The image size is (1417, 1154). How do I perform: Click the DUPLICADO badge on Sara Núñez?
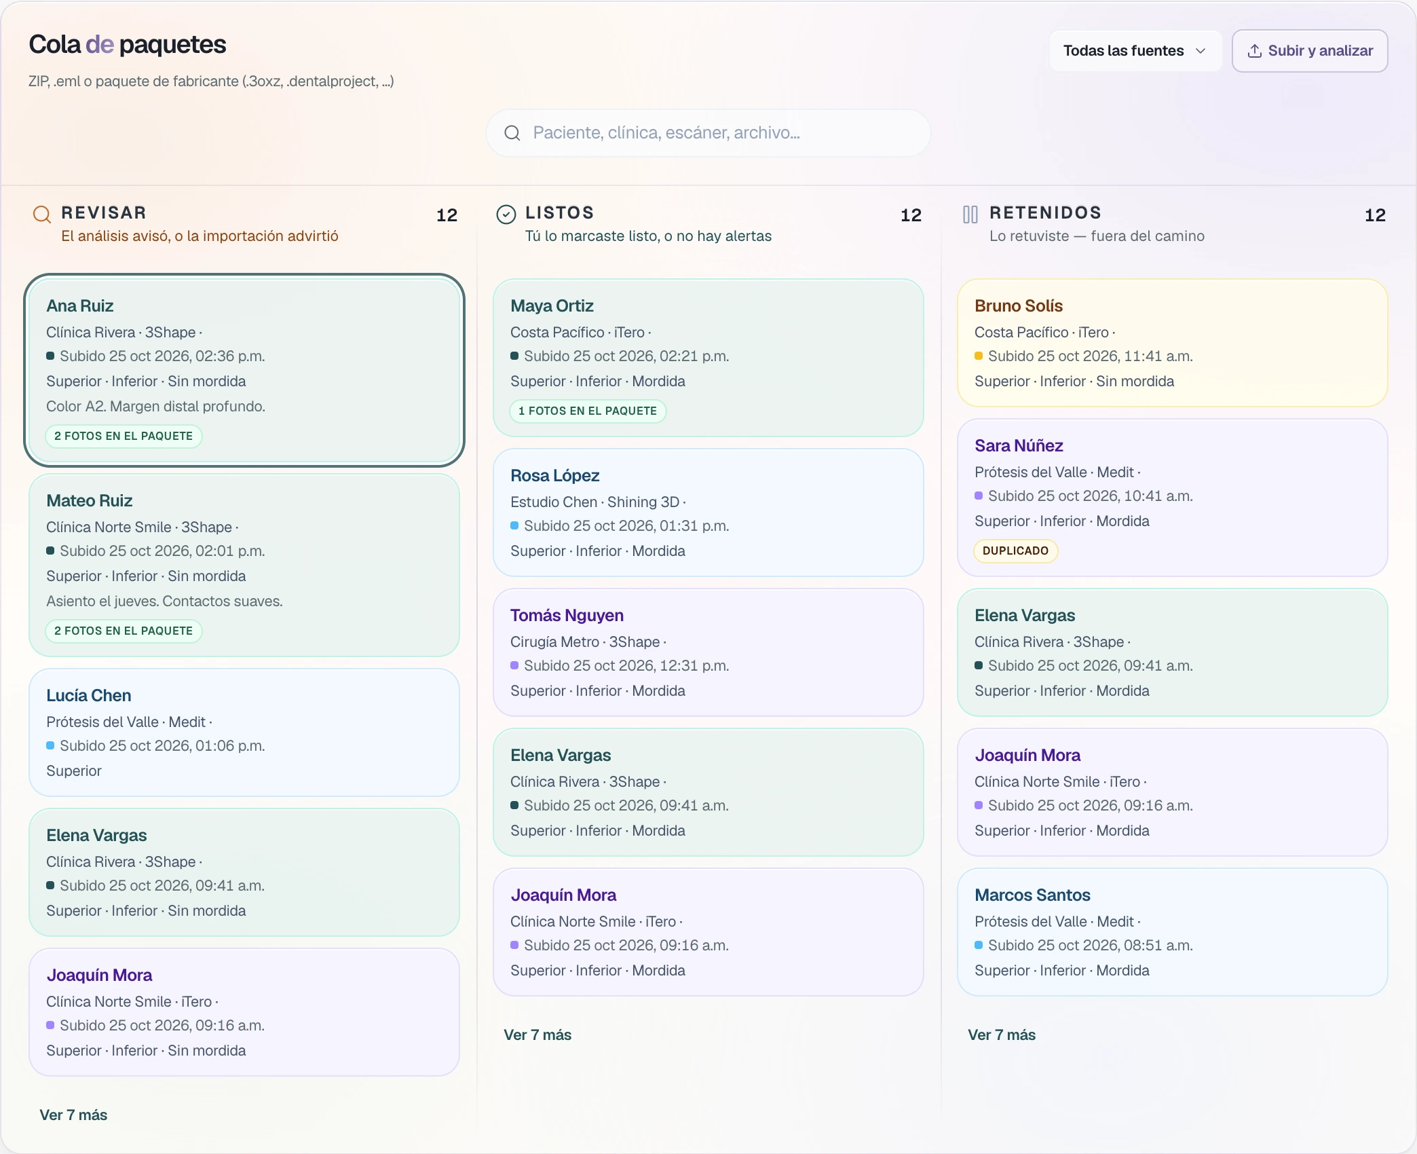pyautogui.click(x=1015, y=551)
